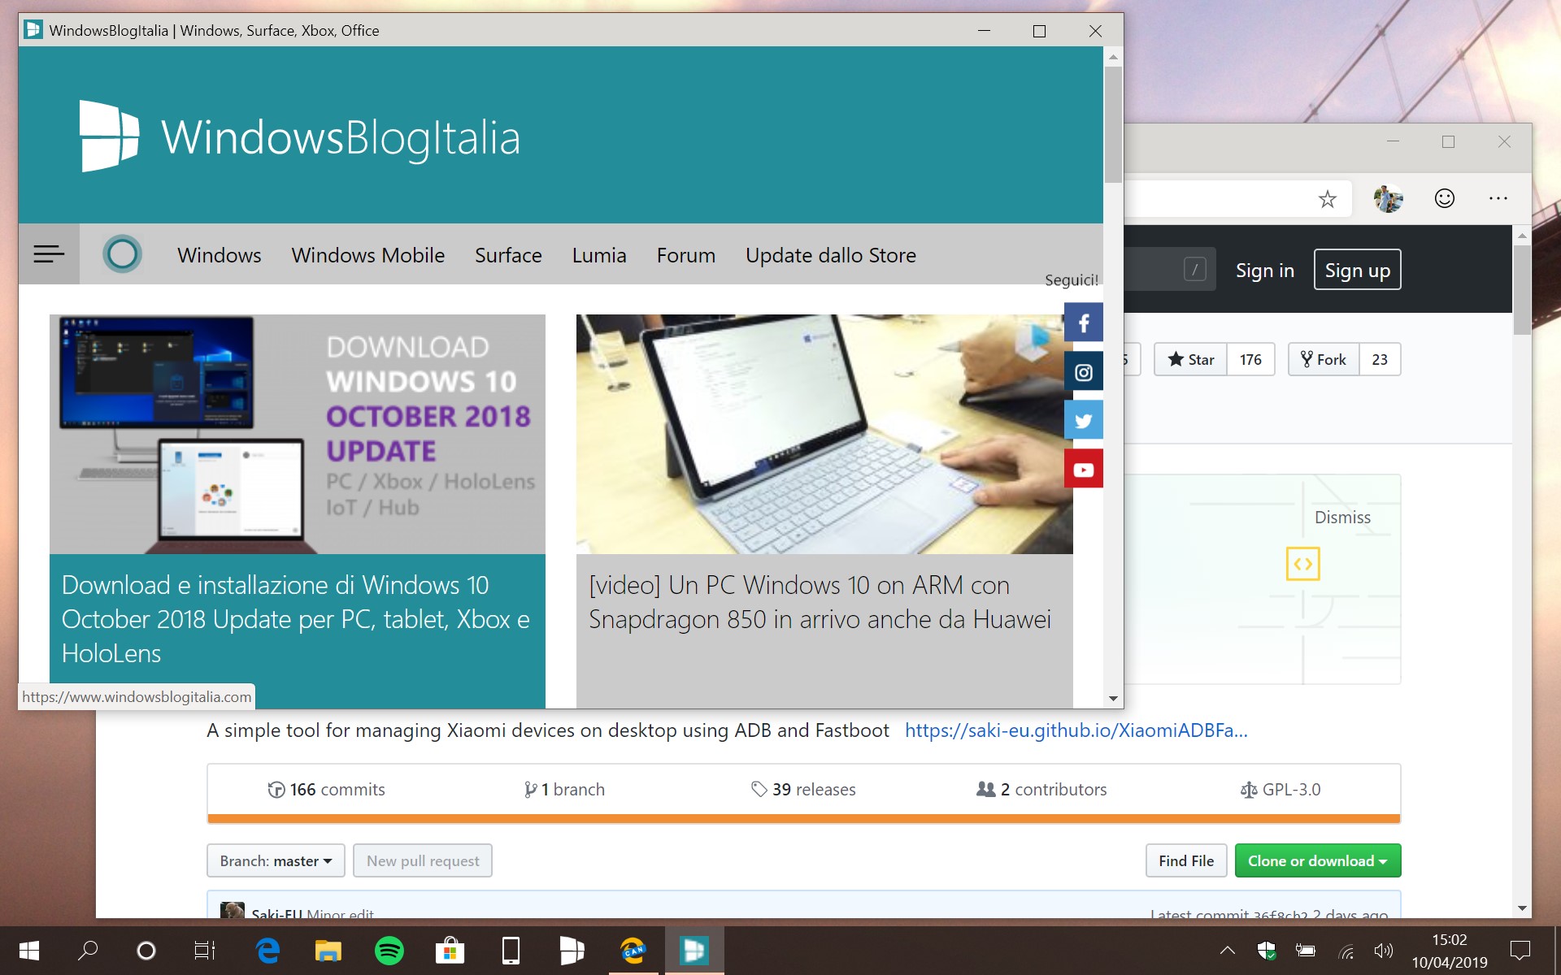
Task: Open the clock and date flyout
Action: pyautogui.click(x=1450, y=951)
